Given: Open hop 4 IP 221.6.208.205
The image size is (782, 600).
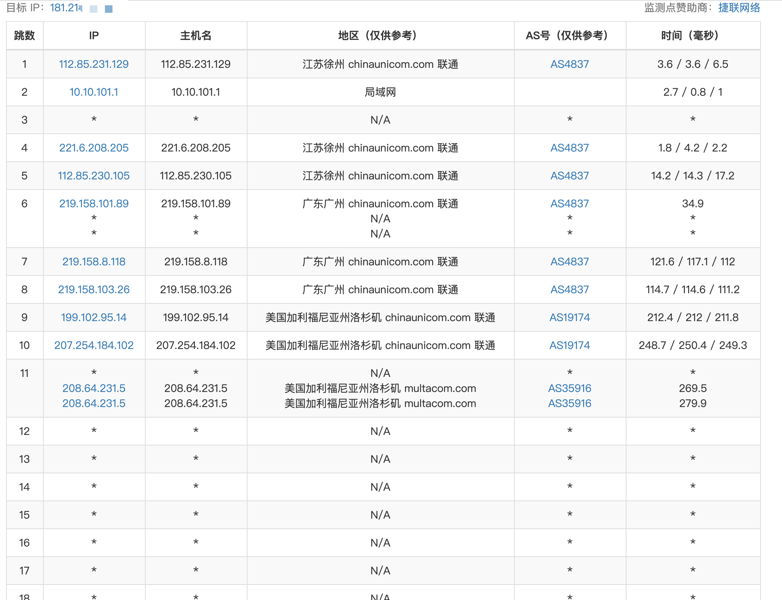Looking at the screenshot, I should [x=94, y=148].
